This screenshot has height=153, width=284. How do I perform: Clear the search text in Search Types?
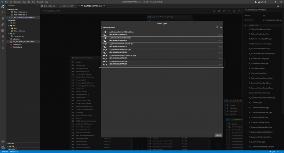click(x=217, y=28)
